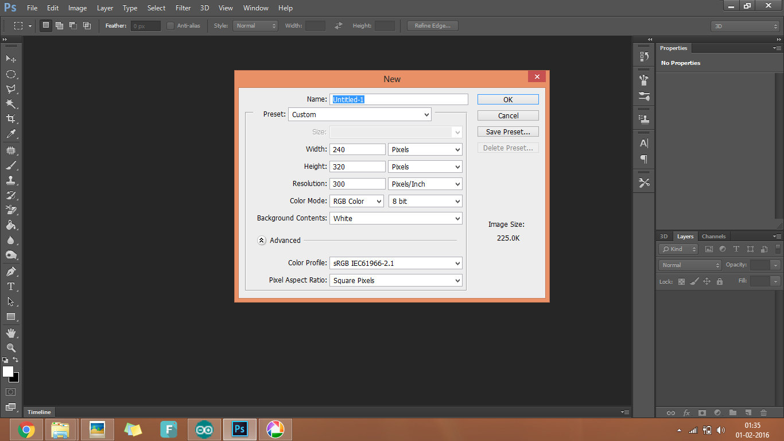Open Resolution units dropdown Pixels/Inch

pyautogui.click(x=425, y=184)
